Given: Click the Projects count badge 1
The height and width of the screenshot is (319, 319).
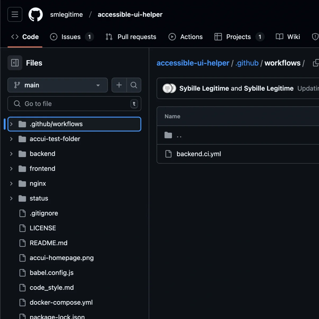Looking at the screenshot, I should (x=260, y=37).
